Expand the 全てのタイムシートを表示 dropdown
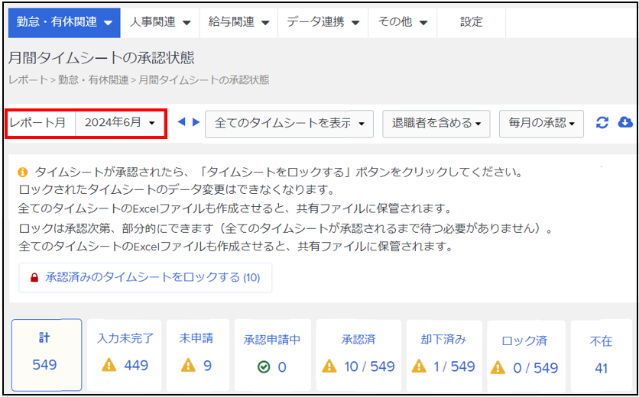This screenshot has width=639, height=397. coord(289,124)
